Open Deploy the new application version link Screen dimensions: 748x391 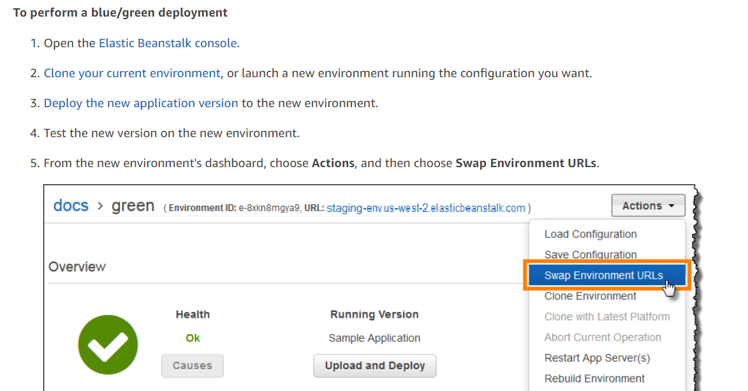[141, 103]
